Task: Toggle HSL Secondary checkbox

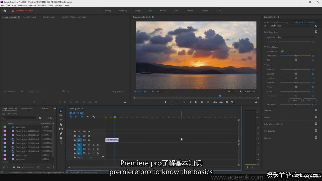Action: (316, 131)
